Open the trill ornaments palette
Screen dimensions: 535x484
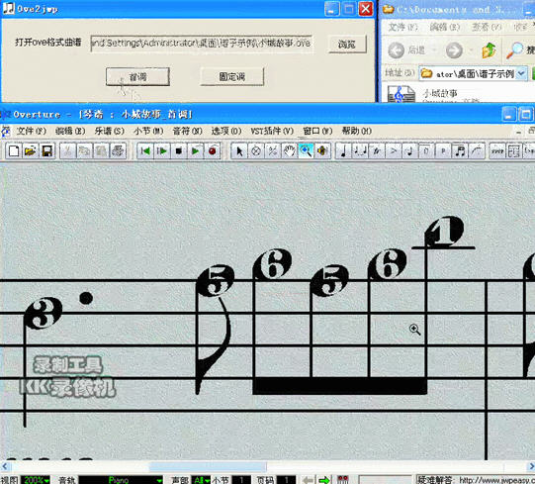point(377,151)
